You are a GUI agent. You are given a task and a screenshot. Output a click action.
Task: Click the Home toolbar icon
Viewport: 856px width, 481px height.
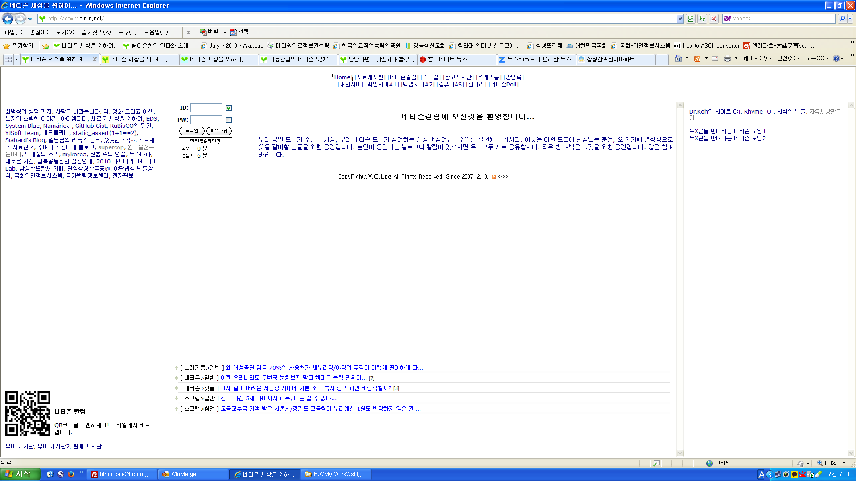[x=679, y=58]
